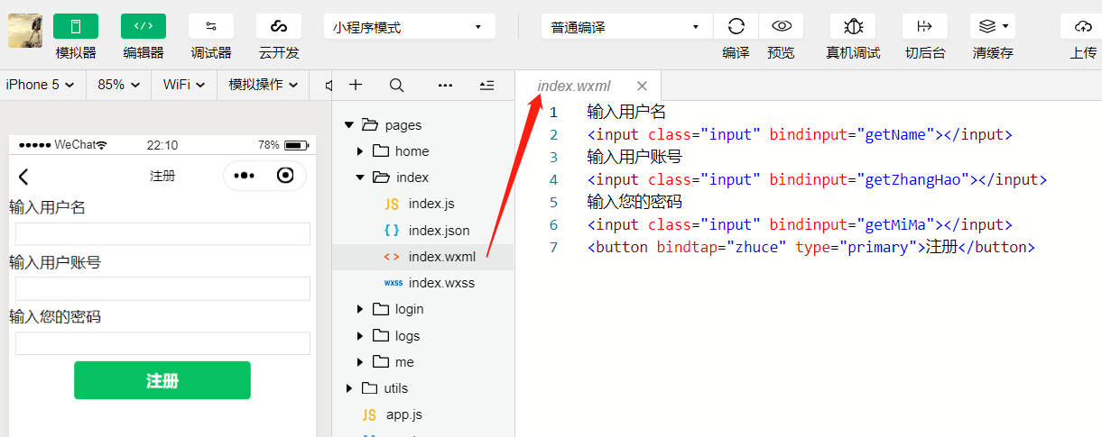Open the 小程序模式 mode dropdown
1102x437 pixels.
point(409,27)
